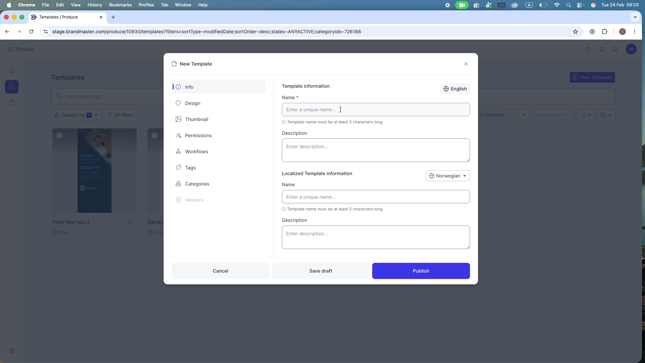The image size is (645, 363).
Task: Open the Thumbnail section
Action: click(x=218, y=119)
